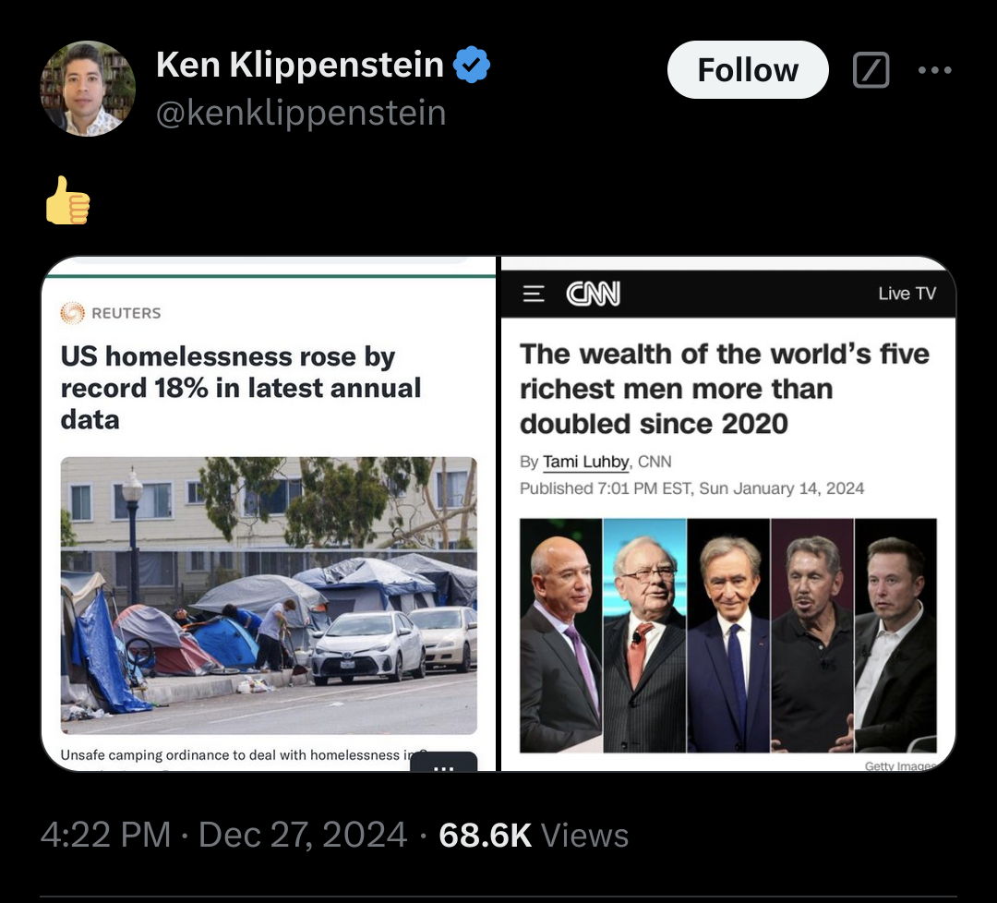Open the @kenklippenstein handle link
The image size is (997, 903).
(x=301, y=113)
